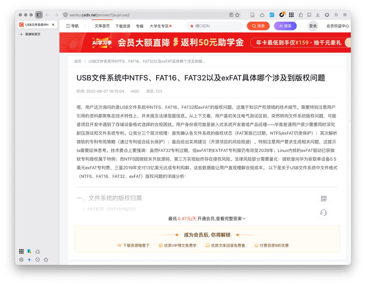Image resolution: width=366 pixels, height=285 pixels.
Task: Click the shield icon in address bar
Action: [65, 15]
